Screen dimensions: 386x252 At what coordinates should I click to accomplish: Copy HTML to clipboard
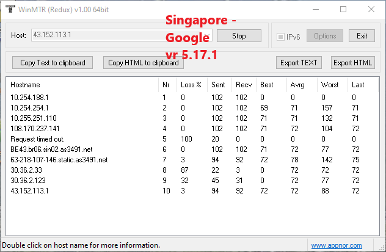point(144,63)
